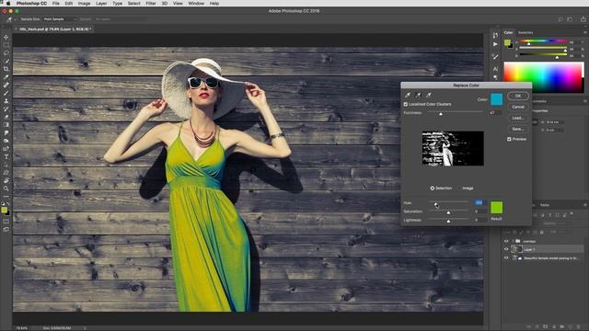Select the Rectangular Marquee tool
589x331 pixels.
[x=6, y=45]
